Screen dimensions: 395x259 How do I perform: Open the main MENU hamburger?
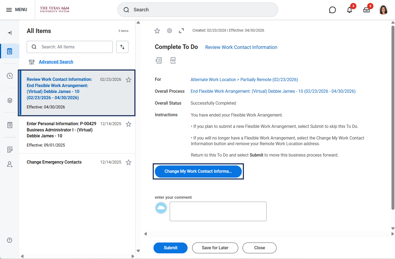coord(17,10)
